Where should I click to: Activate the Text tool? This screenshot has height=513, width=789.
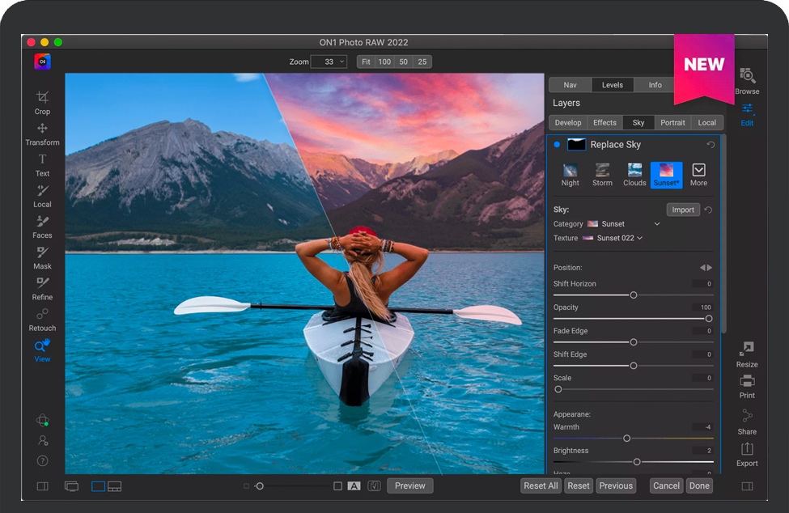coord(42,163)
